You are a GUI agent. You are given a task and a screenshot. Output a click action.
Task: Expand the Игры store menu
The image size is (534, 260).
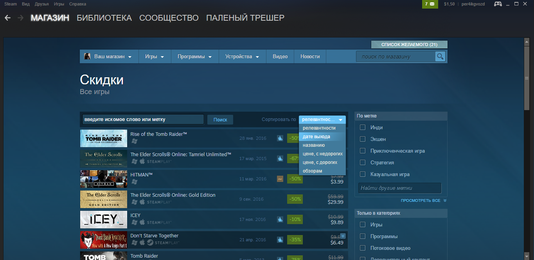pos(155,57)
